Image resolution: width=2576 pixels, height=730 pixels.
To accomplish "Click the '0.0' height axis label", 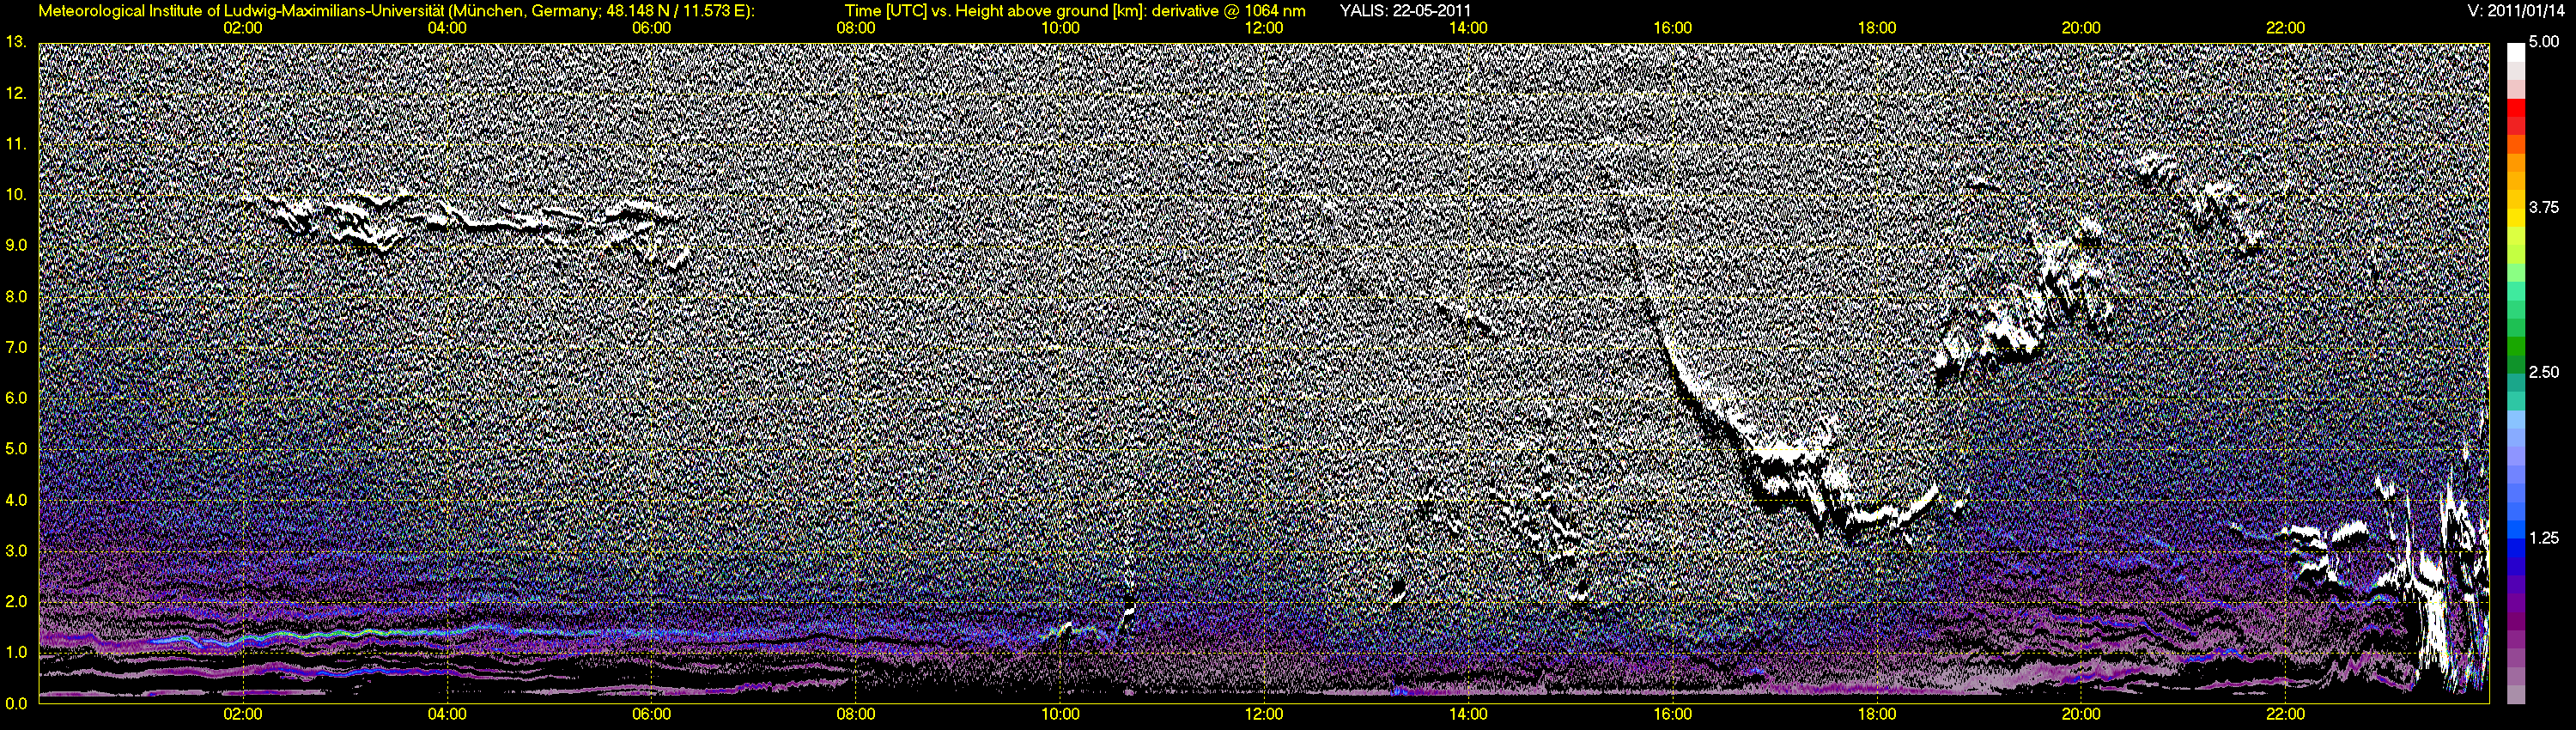I will (16, 703).
